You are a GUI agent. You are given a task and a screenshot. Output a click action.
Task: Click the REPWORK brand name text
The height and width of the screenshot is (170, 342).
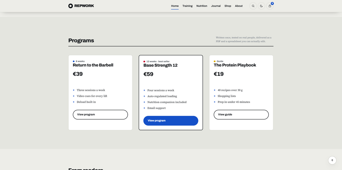[x=84, y=6]
